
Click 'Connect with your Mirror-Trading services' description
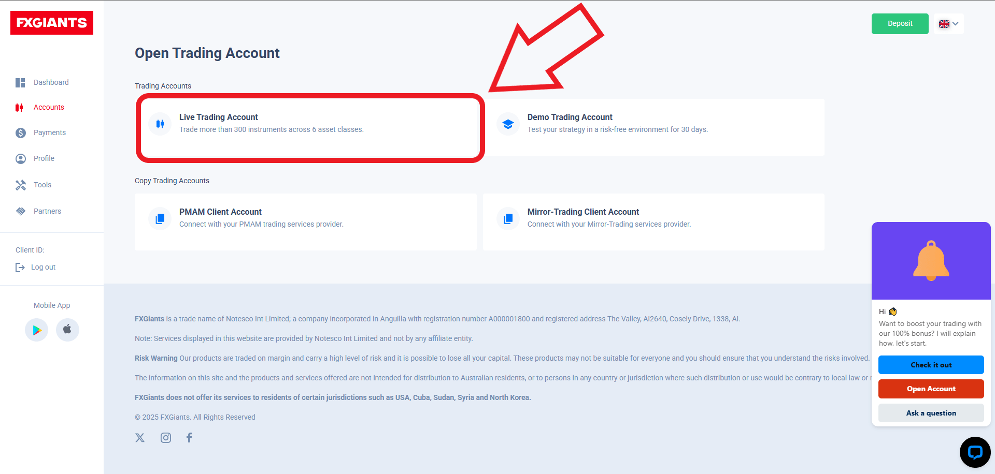tap(609, 224)
